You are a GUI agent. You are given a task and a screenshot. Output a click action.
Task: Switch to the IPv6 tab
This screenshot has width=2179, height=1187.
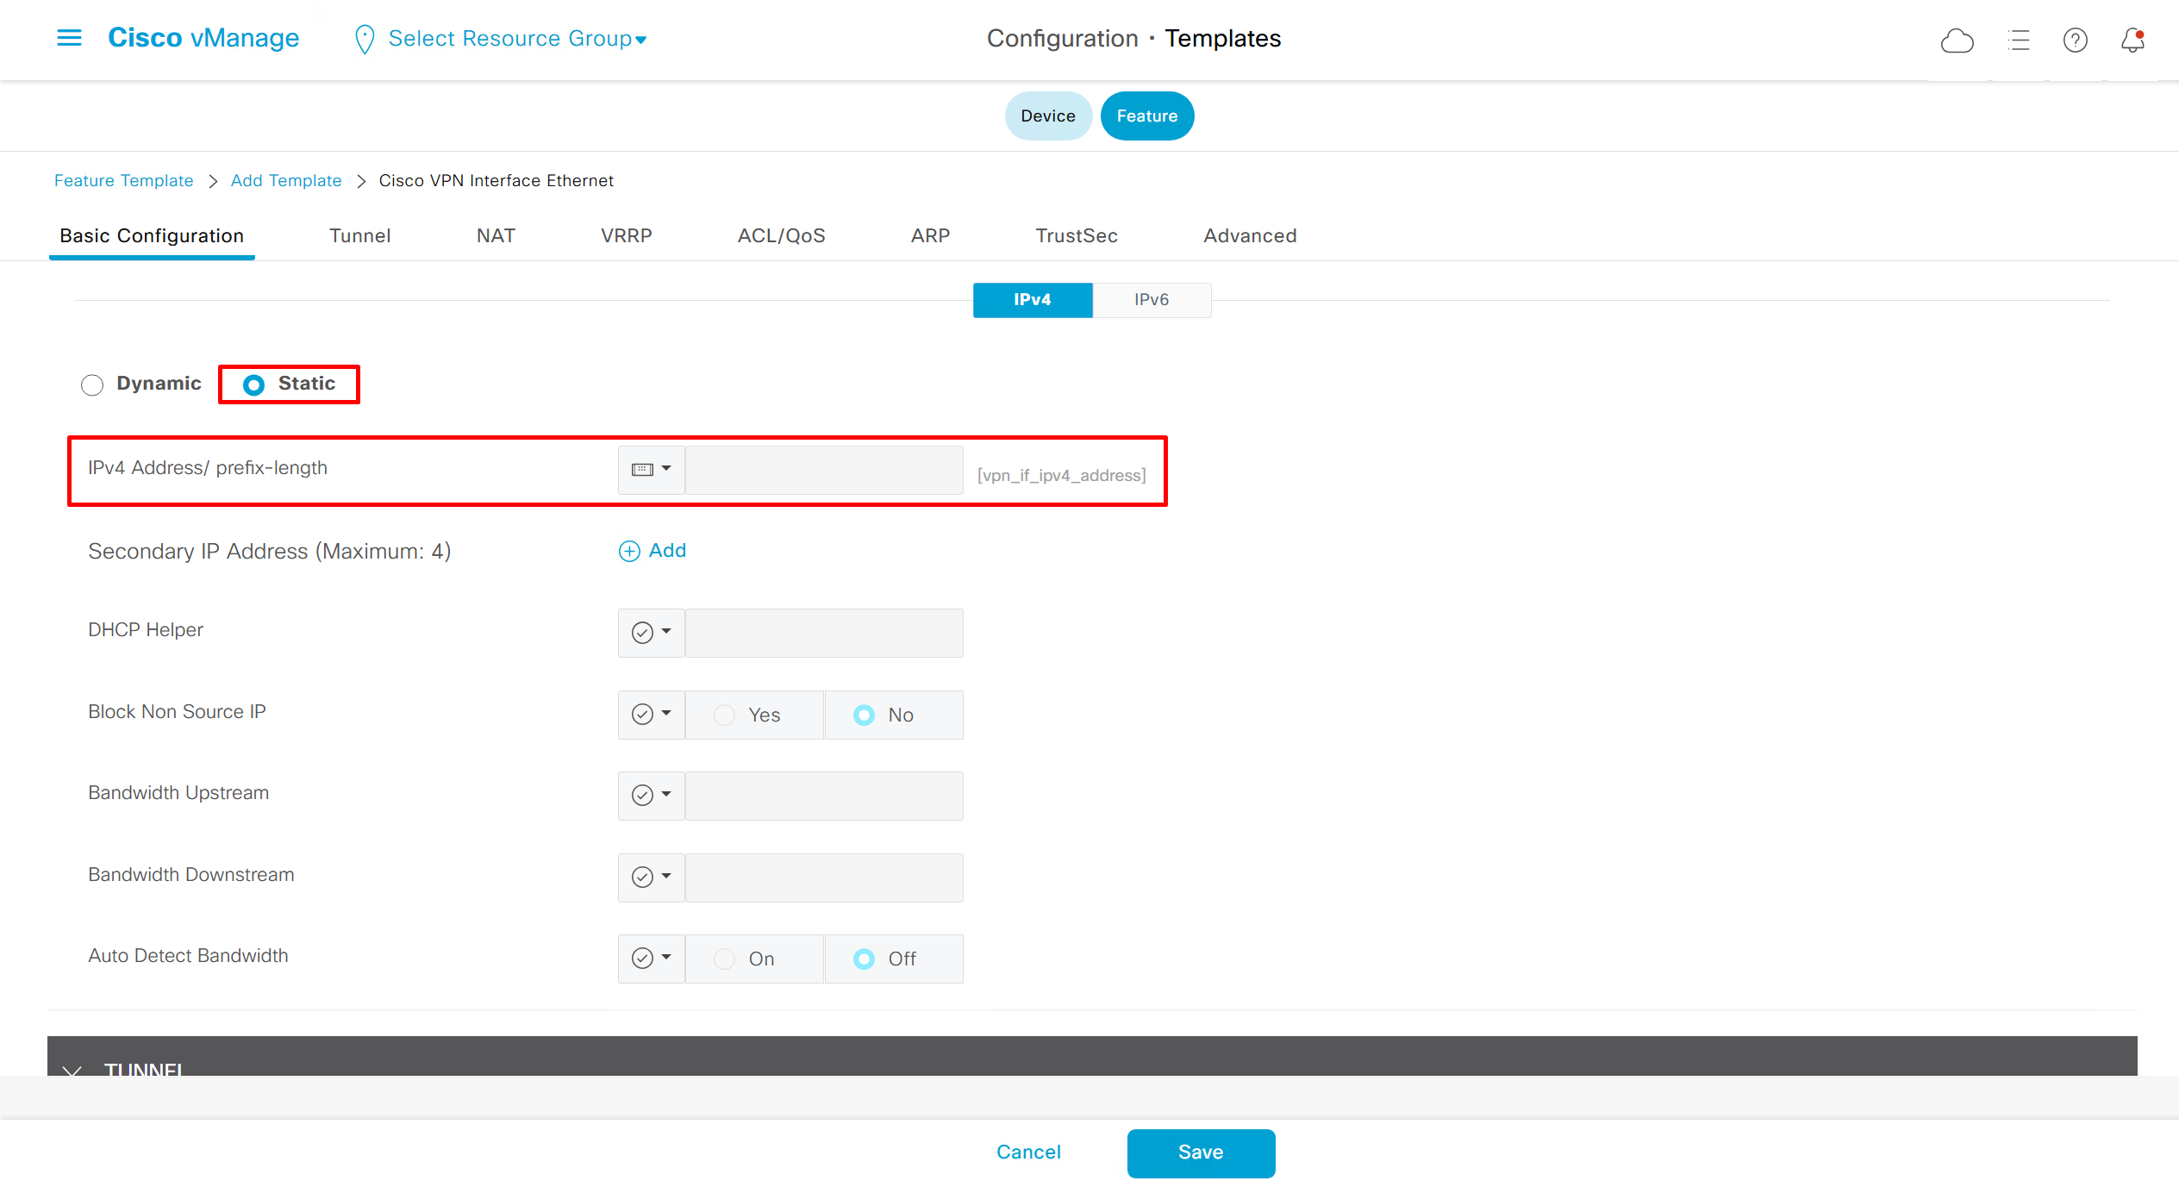tap(1152, 300)
